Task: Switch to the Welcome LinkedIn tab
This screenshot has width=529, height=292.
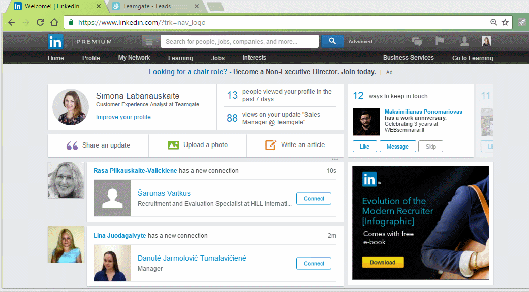Action: click(x=56, y=6)
